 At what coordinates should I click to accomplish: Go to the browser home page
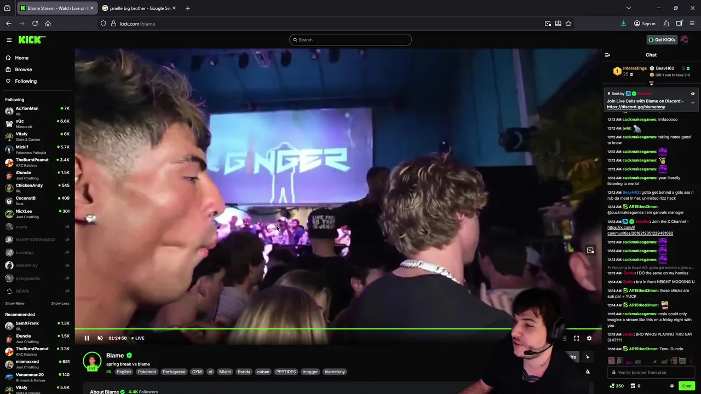pyautogui.click(x=48, y=24)
